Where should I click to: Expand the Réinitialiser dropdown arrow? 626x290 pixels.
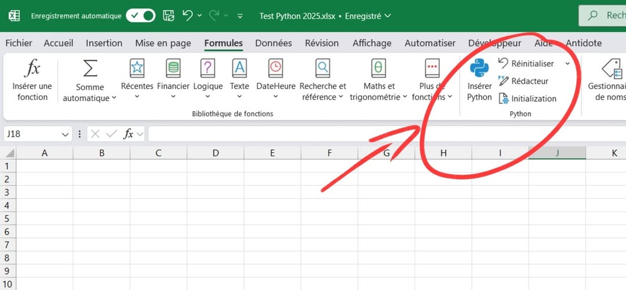(x=567, y=64)
